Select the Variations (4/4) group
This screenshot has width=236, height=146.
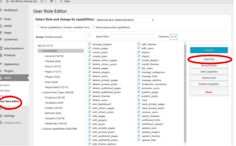click(x=54, y=103)
